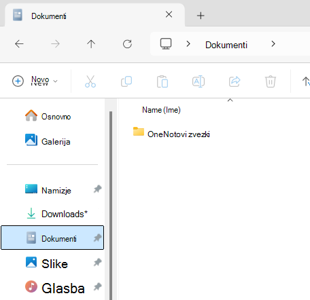Click the Rename icon in toolbar
This screenshot has width=310, height=300.
click(199, 81)
